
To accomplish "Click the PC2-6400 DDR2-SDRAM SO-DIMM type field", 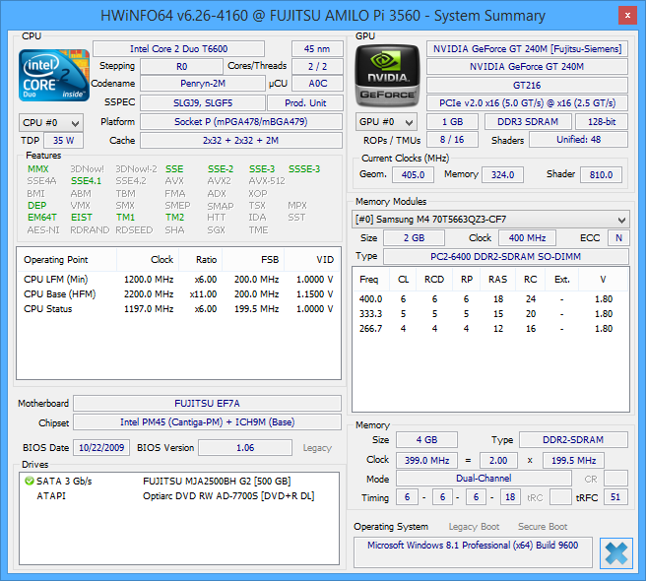I will [506, 256].
